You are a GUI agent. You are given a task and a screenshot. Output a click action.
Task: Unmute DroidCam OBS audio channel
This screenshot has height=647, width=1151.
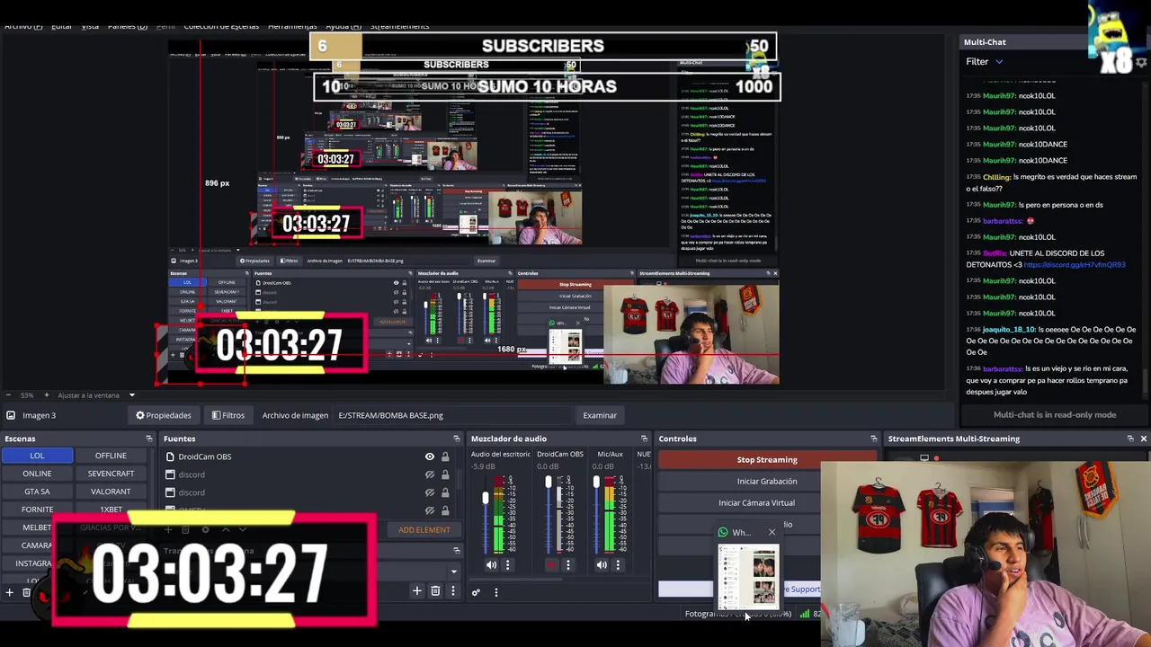click(551, 565)
